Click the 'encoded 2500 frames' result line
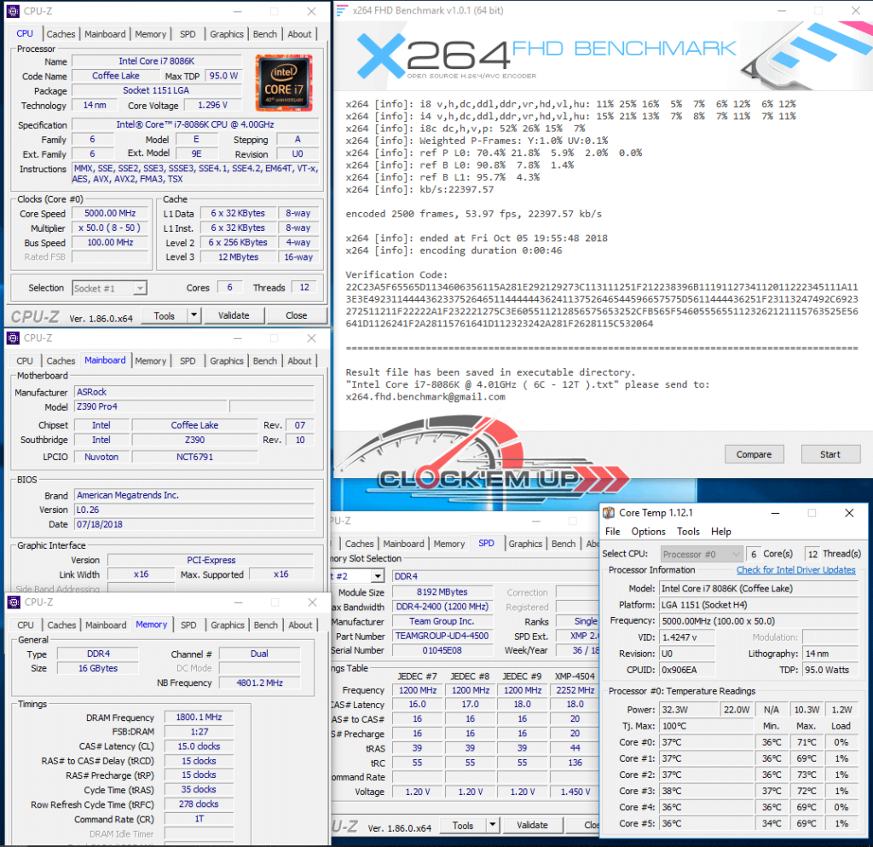The width and height of the screenshot is (873, 847). pos(473,214)
